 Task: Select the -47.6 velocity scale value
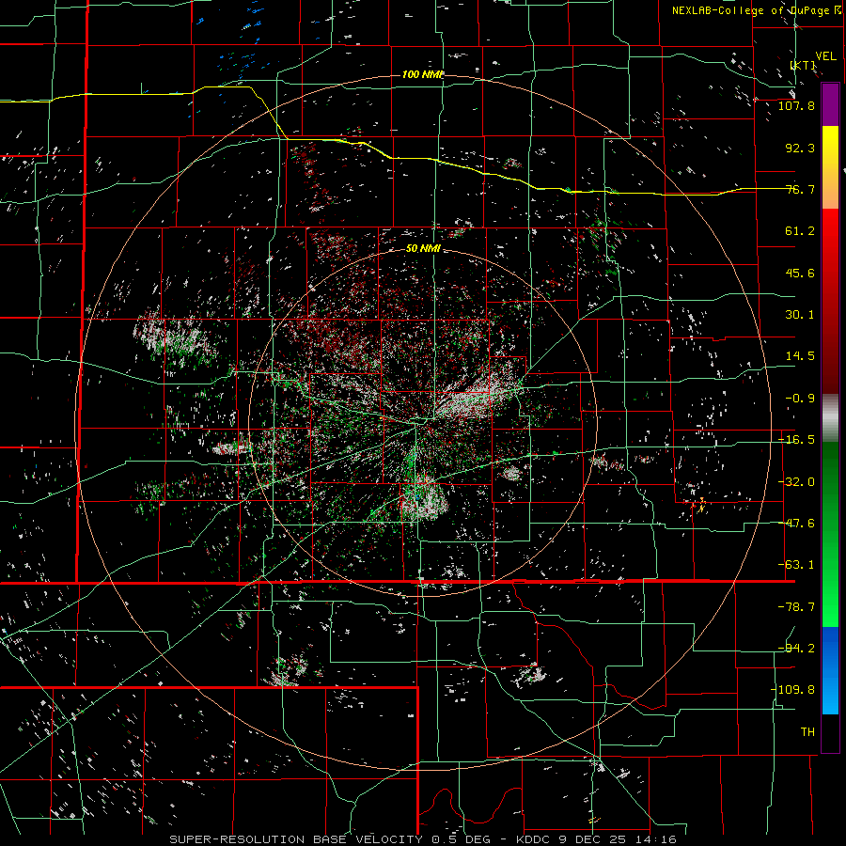[796, 524]
